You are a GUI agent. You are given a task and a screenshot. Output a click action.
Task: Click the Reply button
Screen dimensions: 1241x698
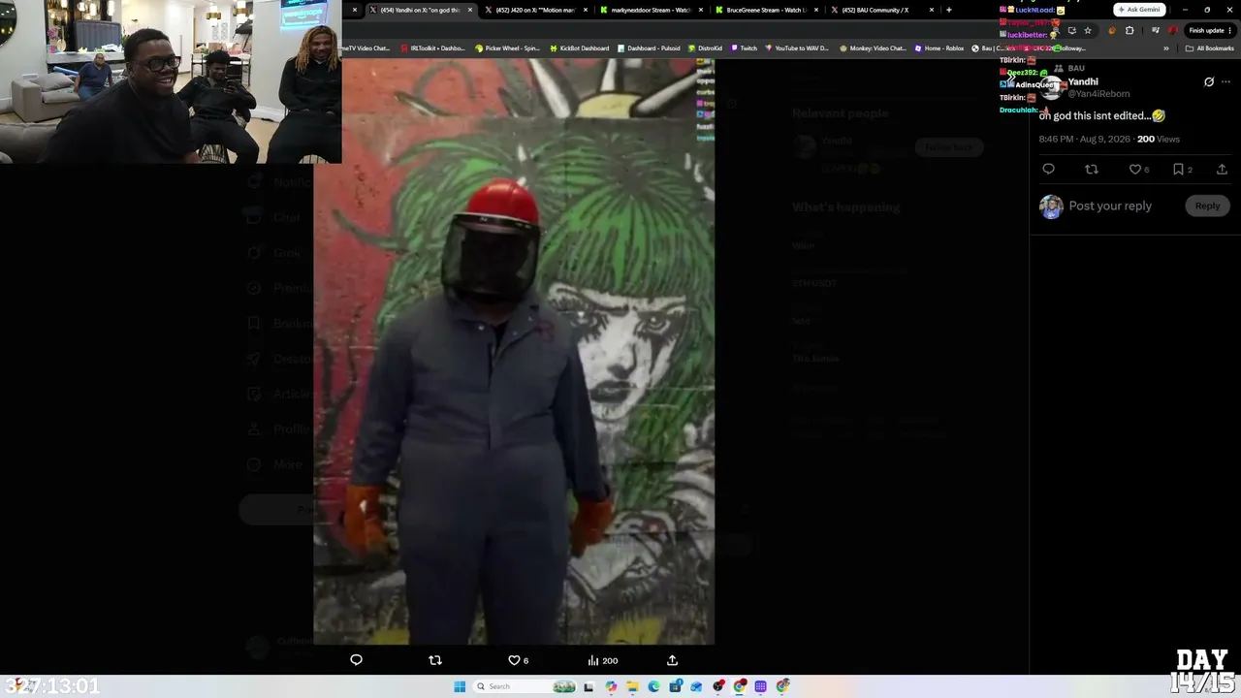click(1207, 206)
